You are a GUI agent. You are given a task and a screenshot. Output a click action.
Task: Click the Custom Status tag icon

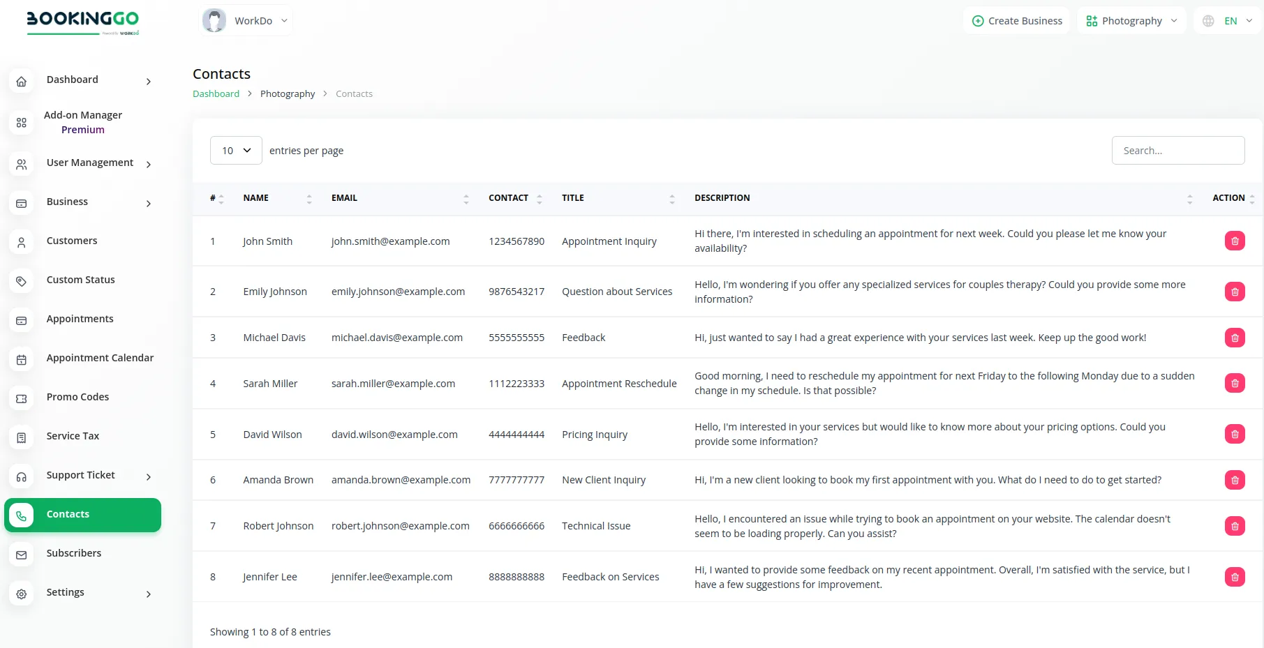(x=22, y=281)
